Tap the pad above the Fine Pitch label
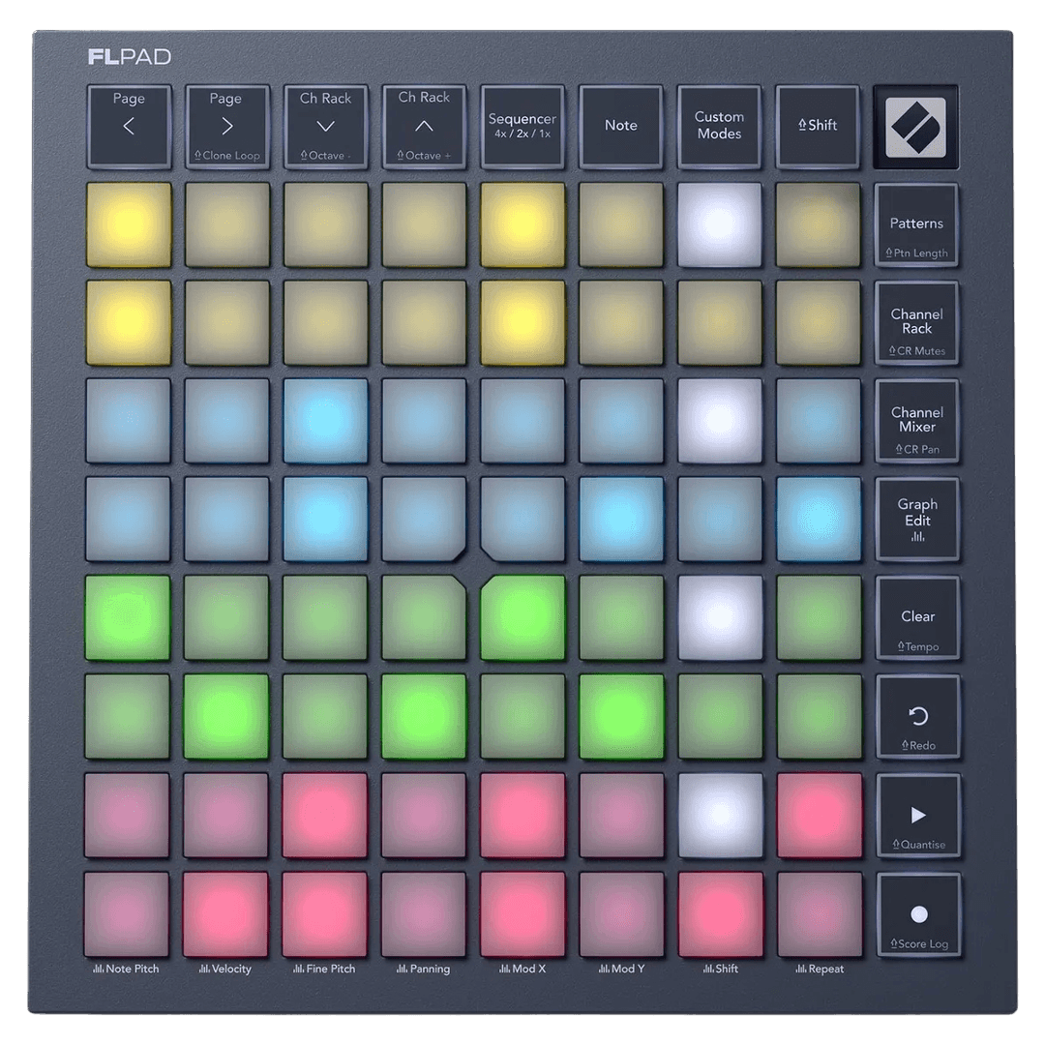The image size is (1045, 1045). (324, 914)
